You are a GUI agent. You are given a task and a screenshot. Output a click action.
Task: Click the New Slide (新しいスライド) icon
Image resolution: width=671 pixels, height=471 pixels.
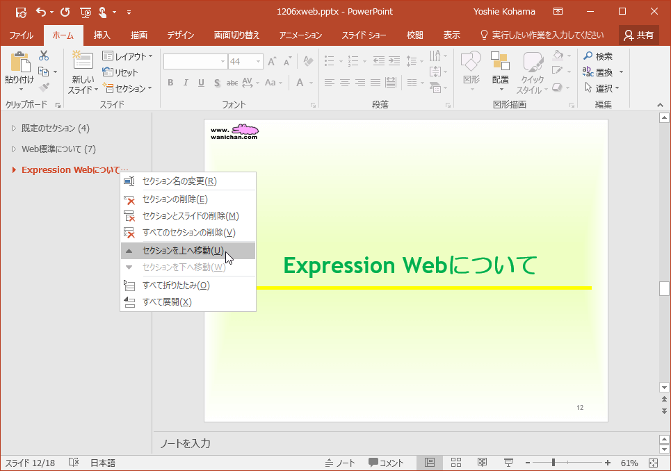[x=83, y=60]
